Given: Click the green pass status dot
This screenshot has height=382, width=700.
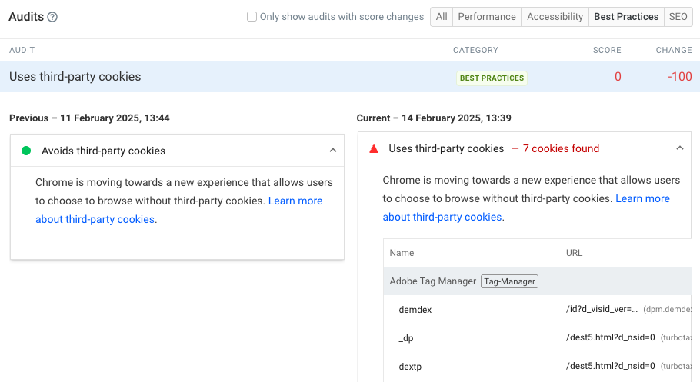Looking at the screenshot, I should click(x=26, y=151).
